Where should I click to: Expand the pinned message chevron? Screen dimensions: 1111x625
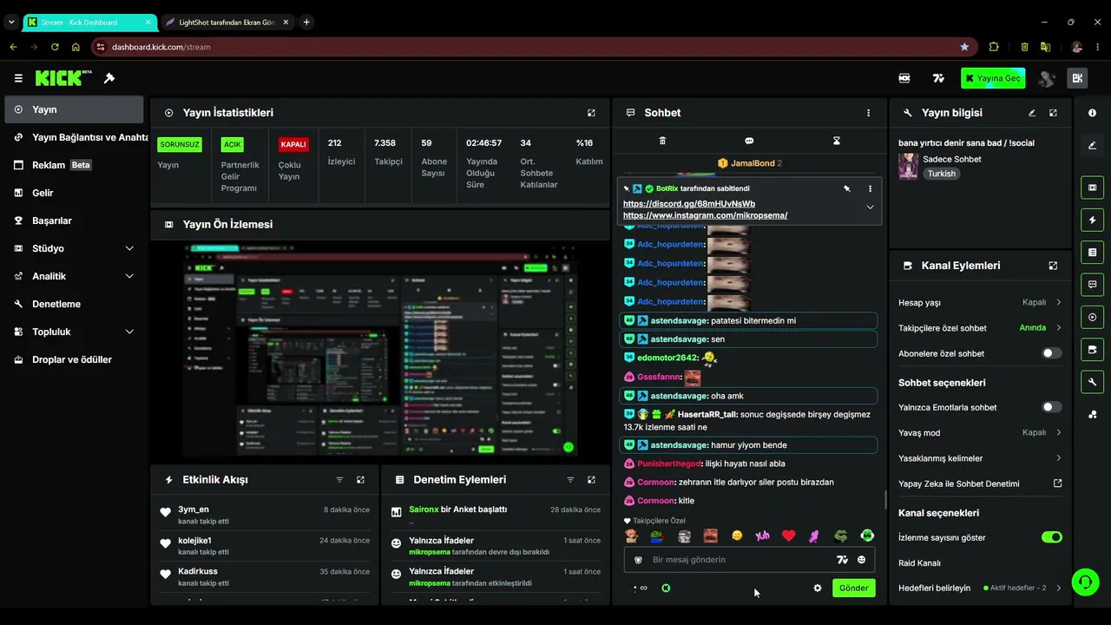pos(870,207)
